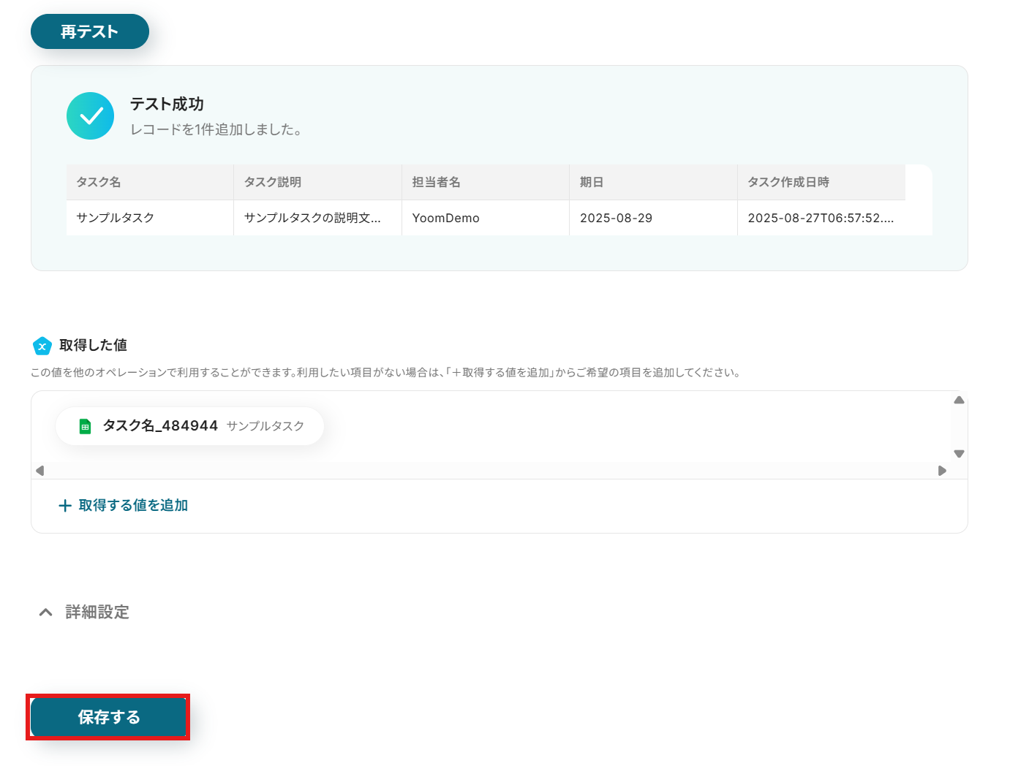1010x766 pixels.
Task: Click the test success checkmark icon
Action: coord(91,115)
